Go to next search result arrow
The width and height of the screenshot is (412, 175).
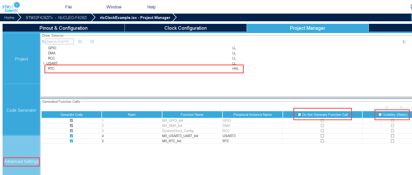point(92,42)
